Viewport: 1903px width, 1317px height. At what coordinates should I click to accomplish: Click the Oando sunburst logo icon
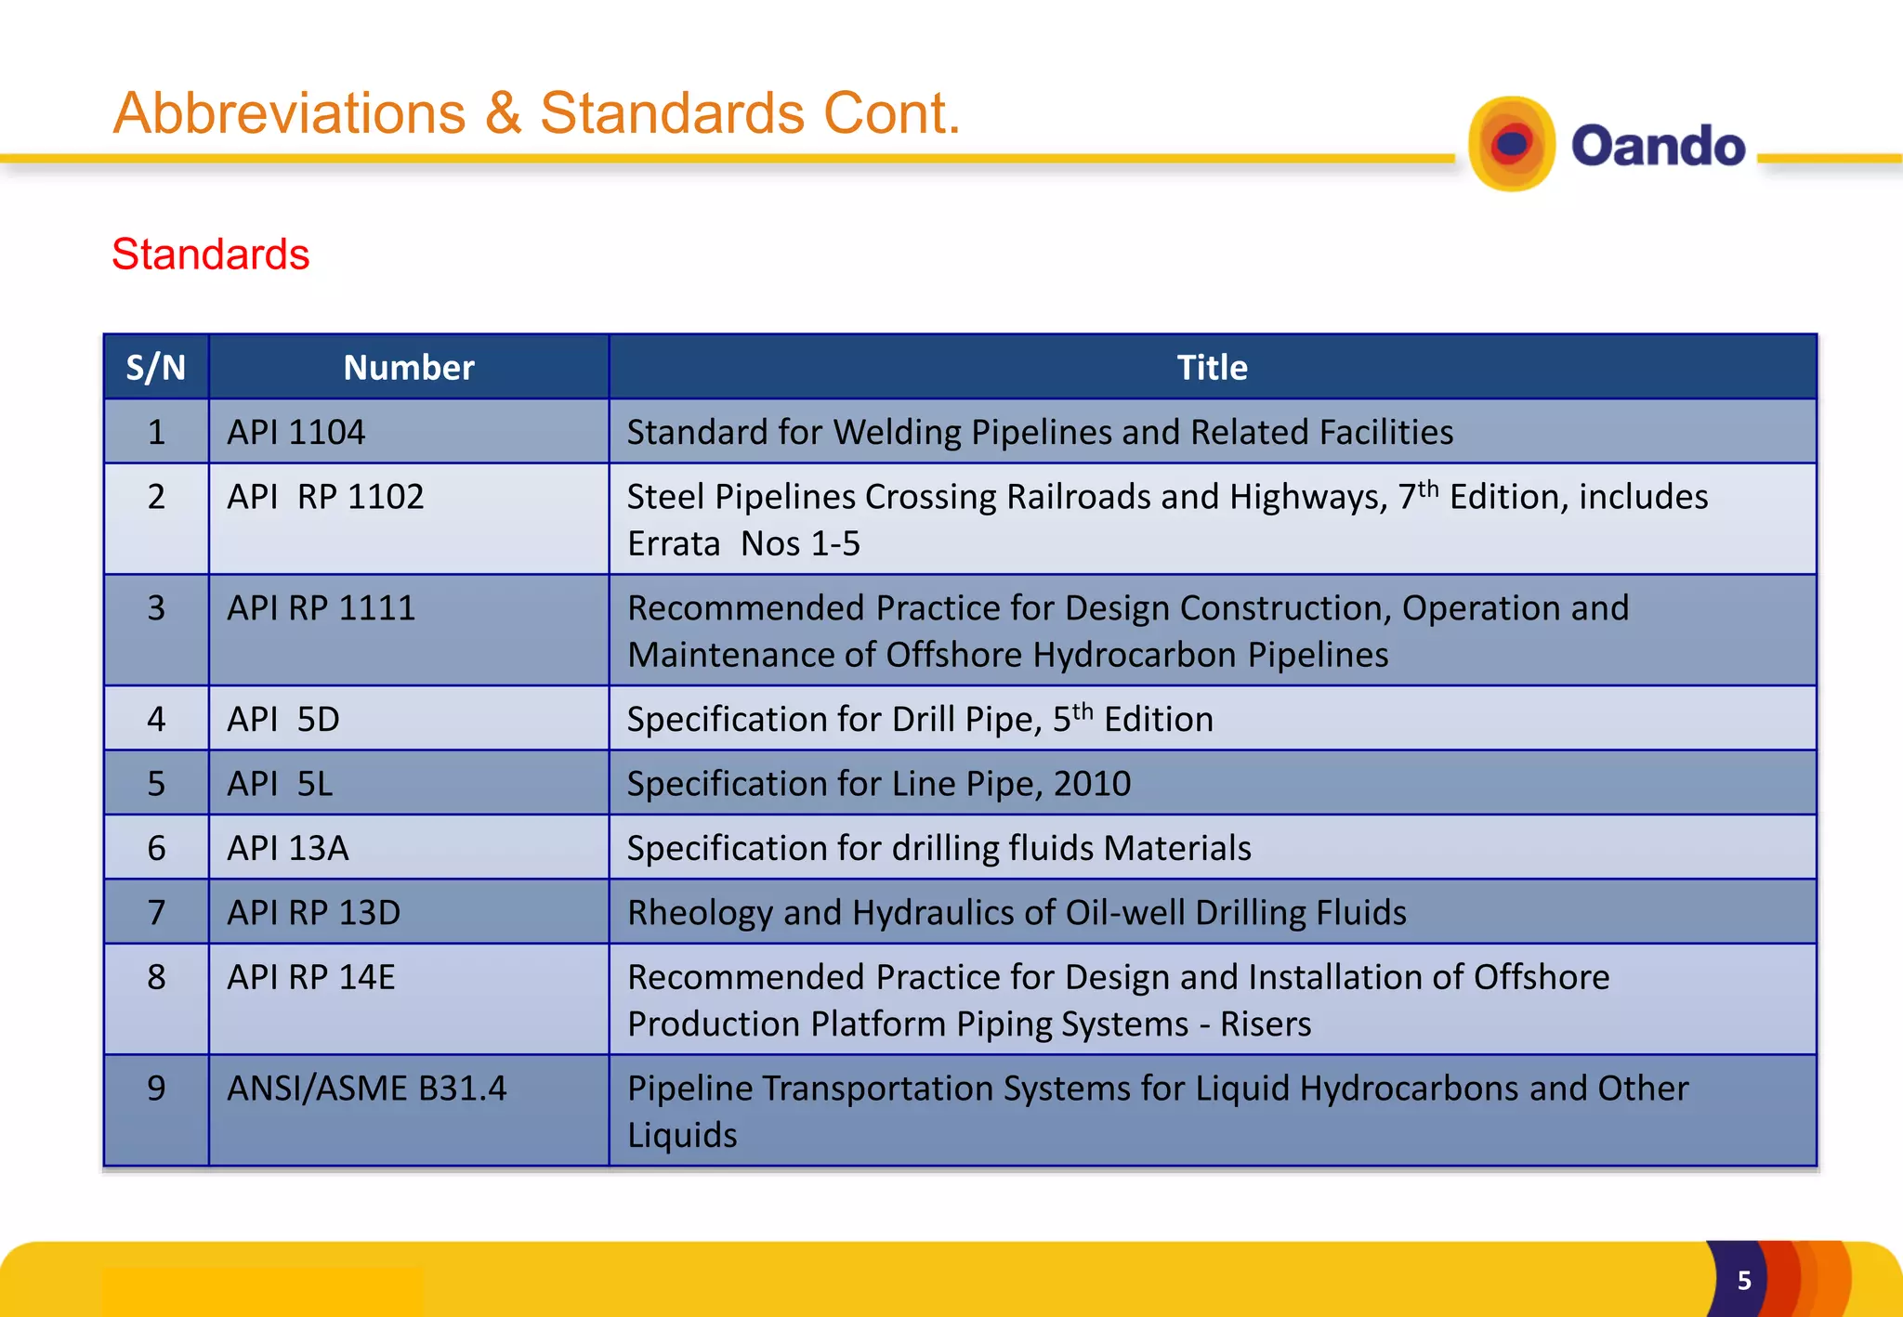[x=1512, y=145]
